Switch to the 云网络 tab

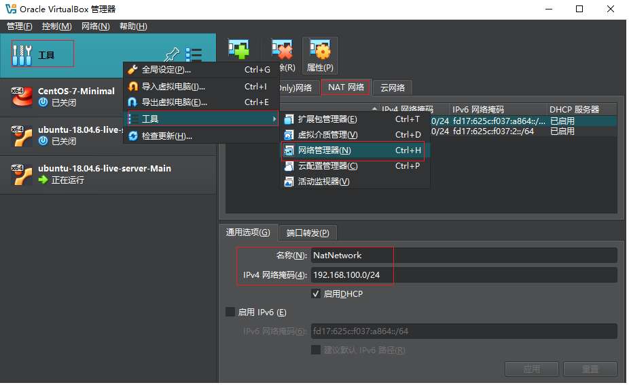click(393, 87)
